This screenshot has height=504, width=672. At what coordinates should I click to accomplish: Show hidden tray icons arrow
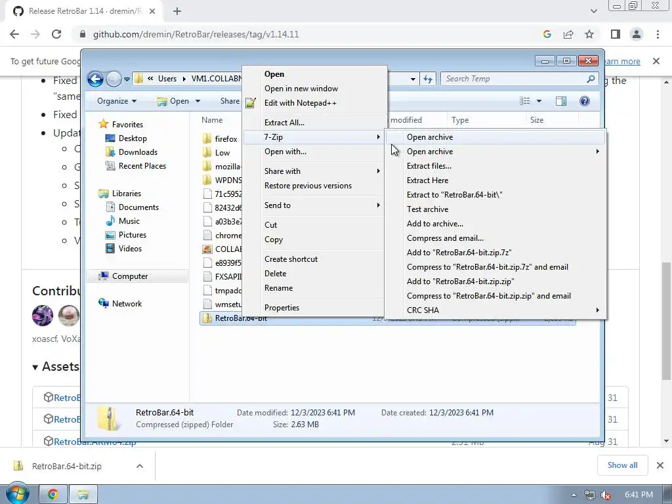coord(574,495)
